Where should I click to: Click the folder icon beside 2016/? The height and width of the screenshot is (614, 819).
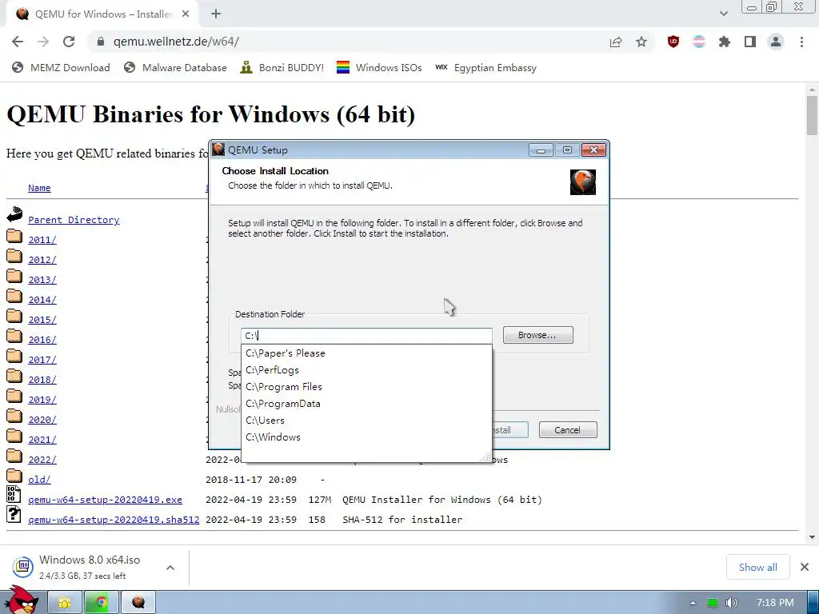14,337
